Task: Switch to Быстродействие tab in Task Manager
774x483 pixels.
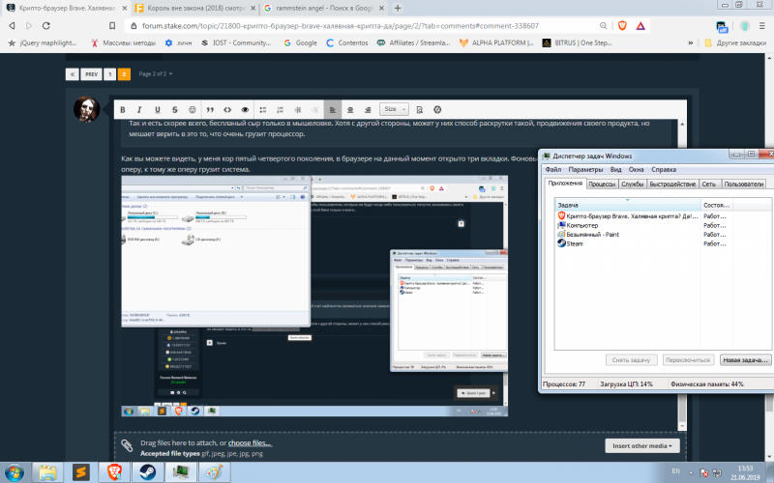Action: (x=672, y=184)
